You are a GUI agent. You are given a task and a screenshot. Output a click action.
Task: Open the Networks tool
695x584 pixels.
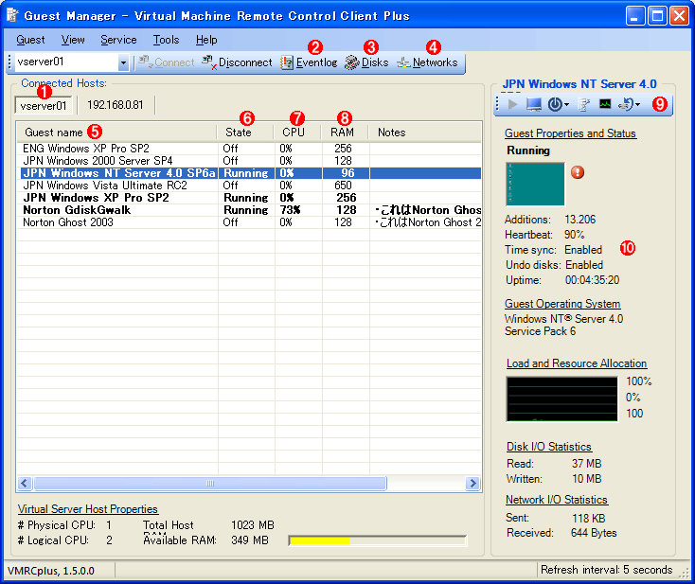[x=427, y=62]
